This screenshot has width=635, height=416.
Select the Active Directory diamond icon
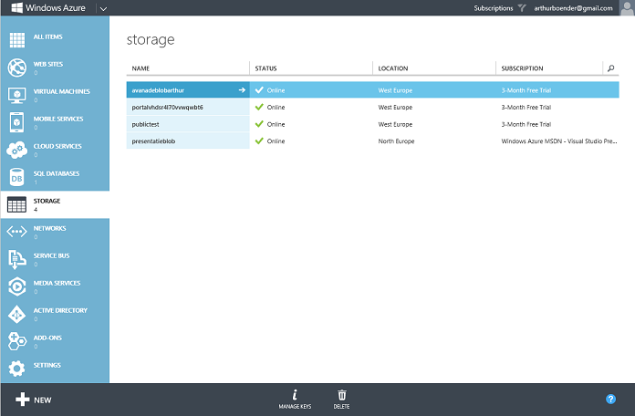(x=17, y=314)
